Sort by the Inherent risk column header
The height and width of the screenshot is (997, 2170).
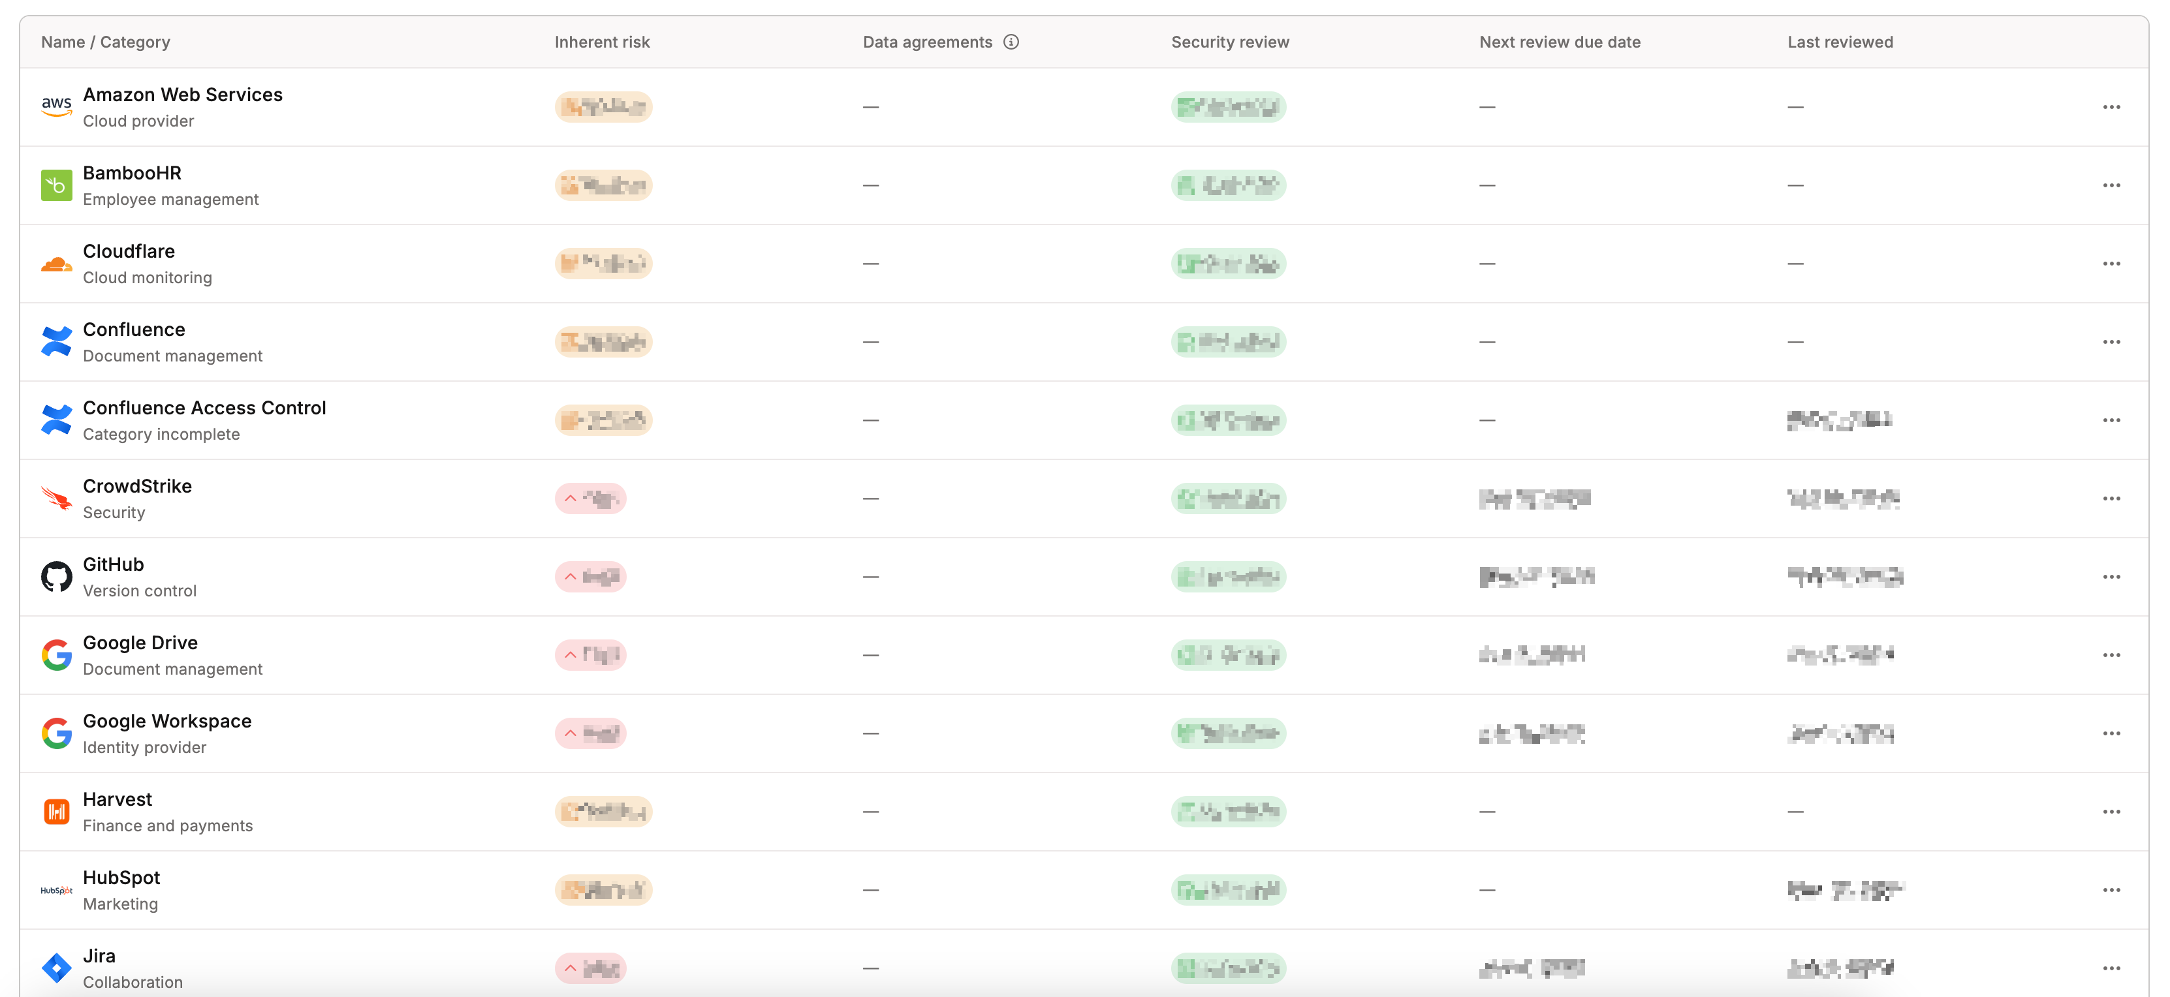click(601, 42)
